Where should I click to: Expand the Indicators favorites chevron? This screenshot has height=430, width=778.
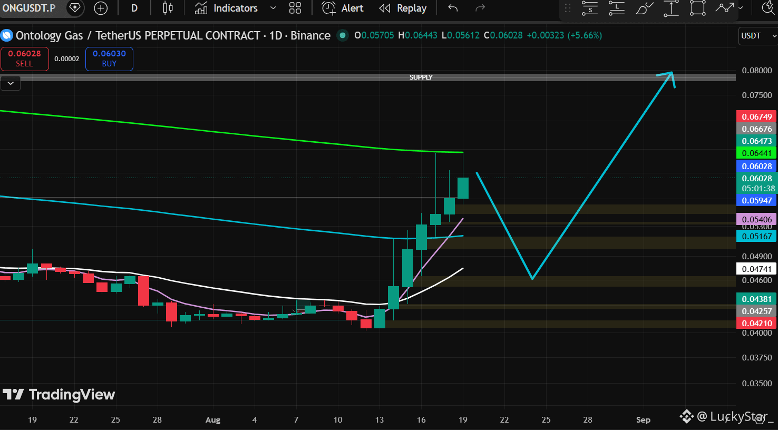pos(273,8)
